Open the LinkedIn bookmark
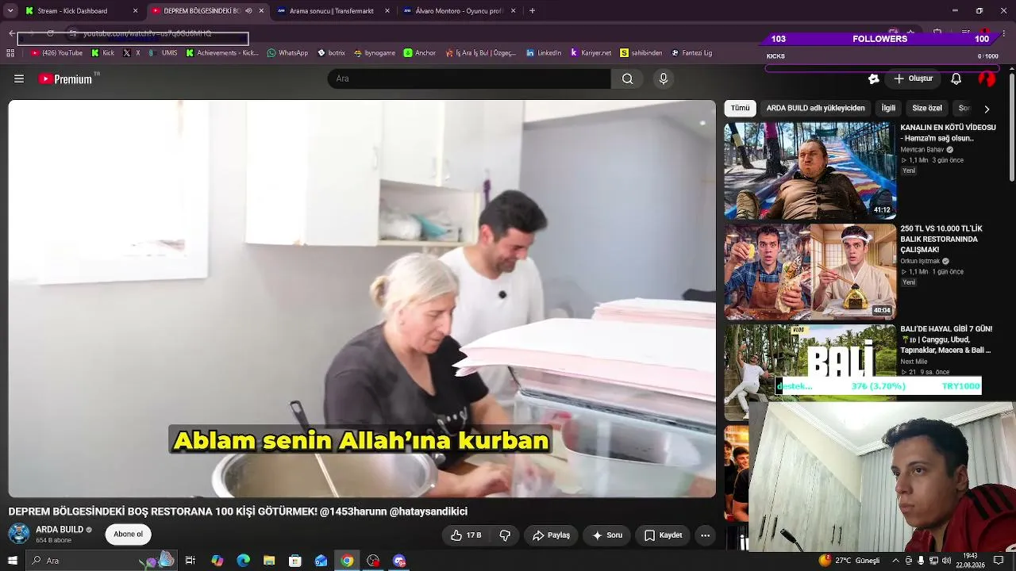 (544, 53)
